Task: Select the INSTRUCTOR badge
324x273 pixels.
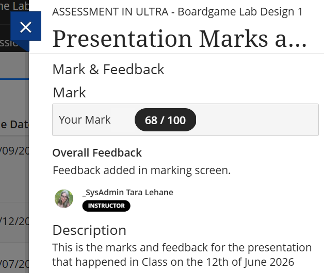Action: 106,206
